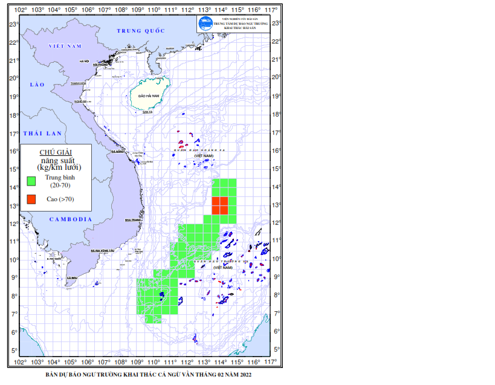This screenshot has width=495, height=385.
Task: Click the HẢI PHÒNG city label
Action: click(100, 65)
